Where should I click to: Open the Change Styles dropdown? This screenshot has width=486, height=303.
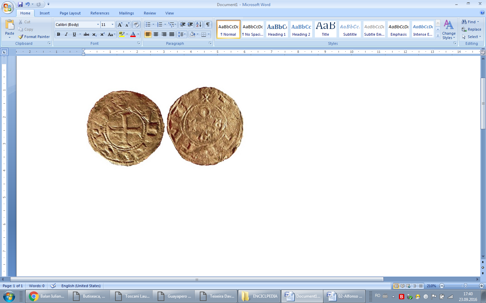449,30
